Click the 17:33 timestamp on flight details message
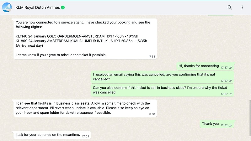Screen dimensions: 251x141 [x=152, y=57]
